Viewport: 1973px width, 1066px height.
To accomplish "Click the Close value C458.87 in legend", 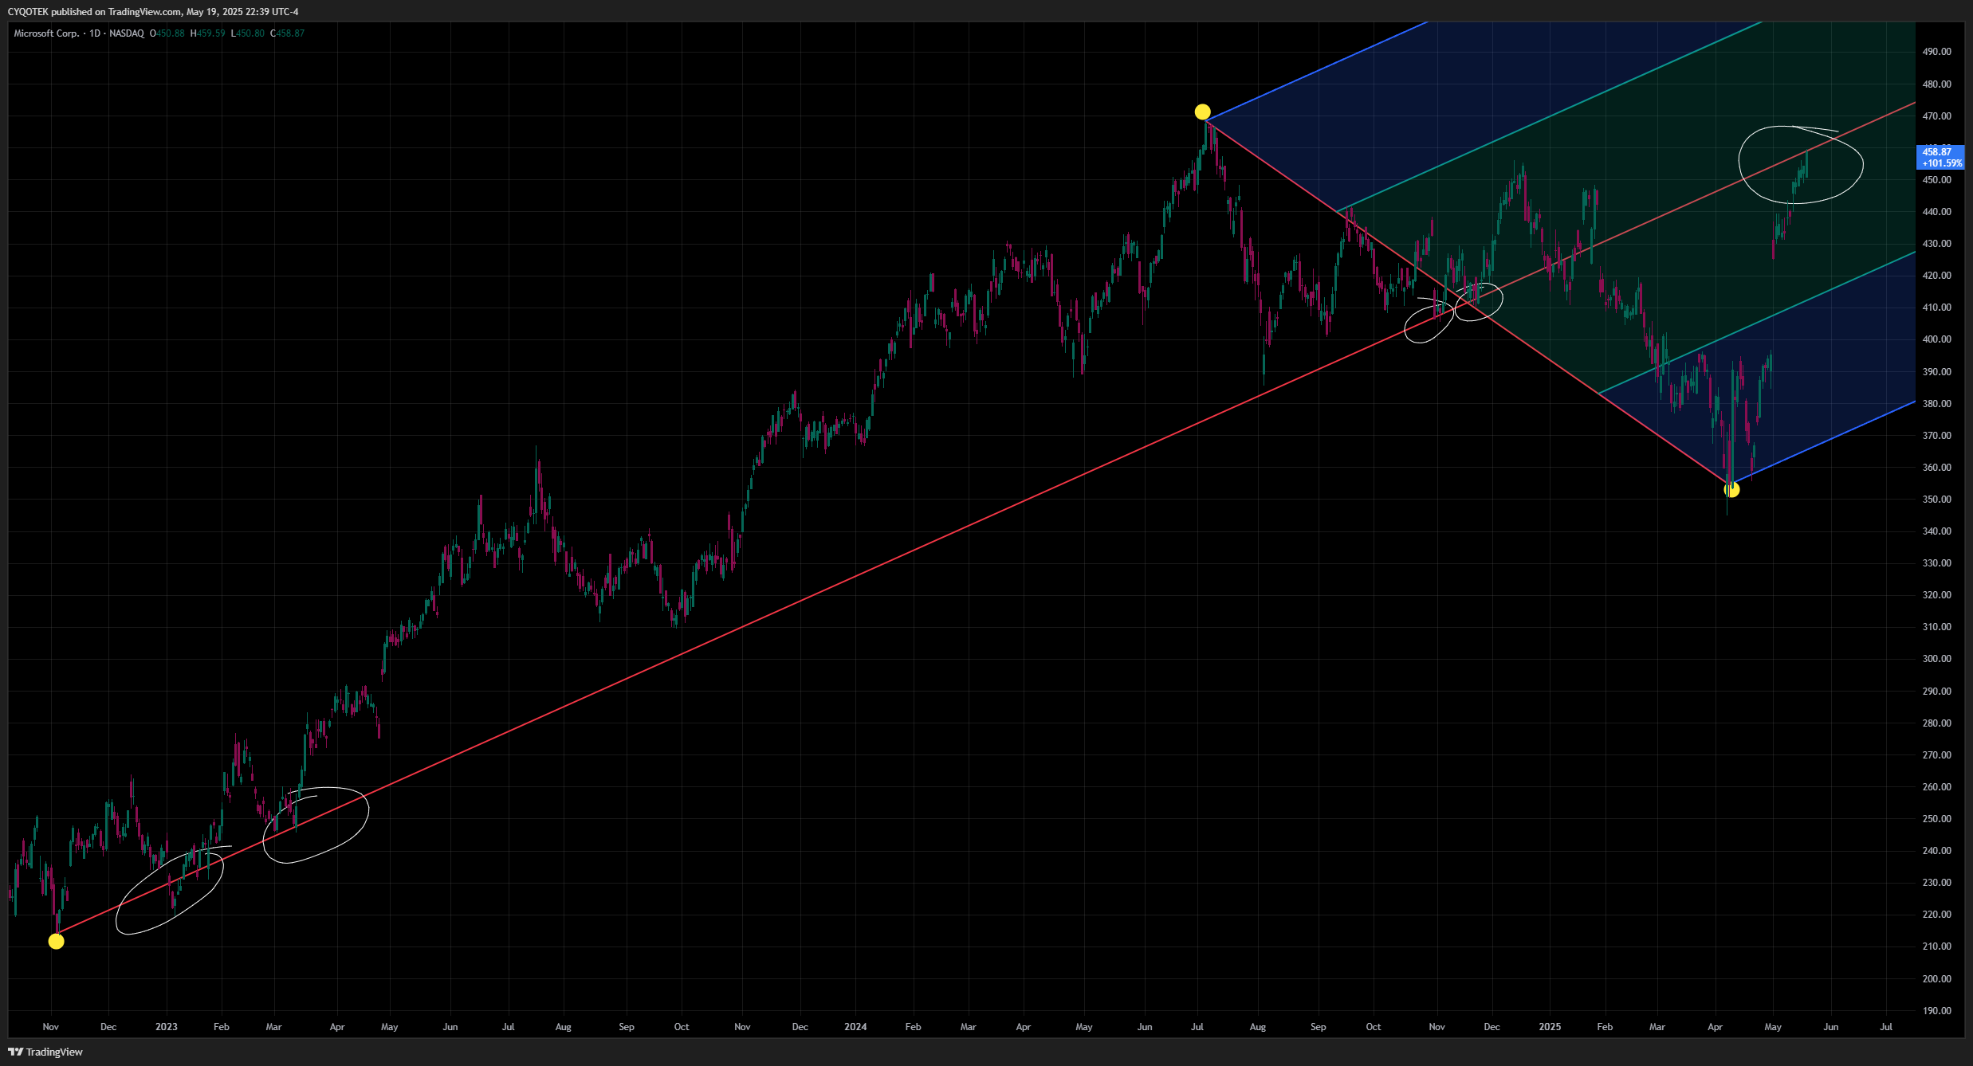I will 288,33.
